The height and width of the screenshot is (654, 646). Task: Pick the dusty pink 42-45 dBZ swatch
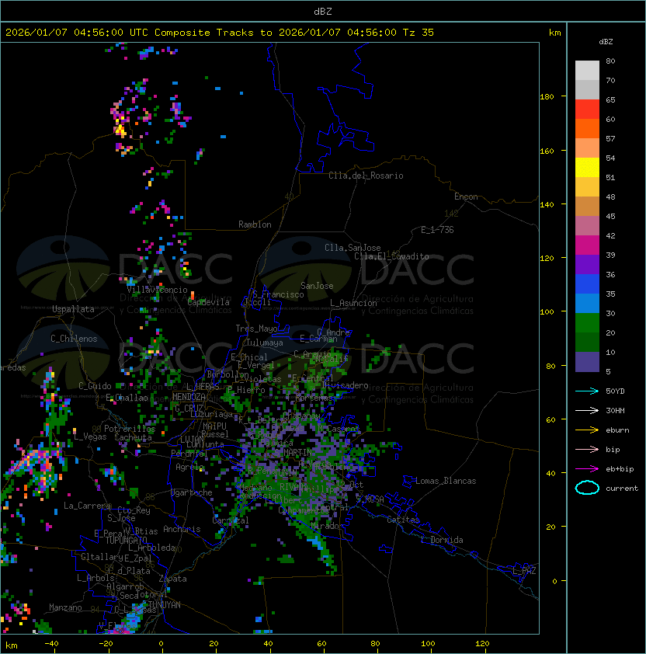click(x=587, y=226)
